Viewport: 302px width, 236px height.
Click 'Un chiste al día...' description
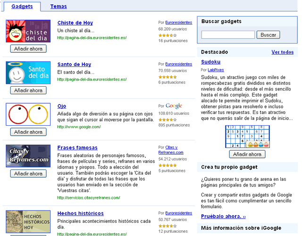(76, 31)
